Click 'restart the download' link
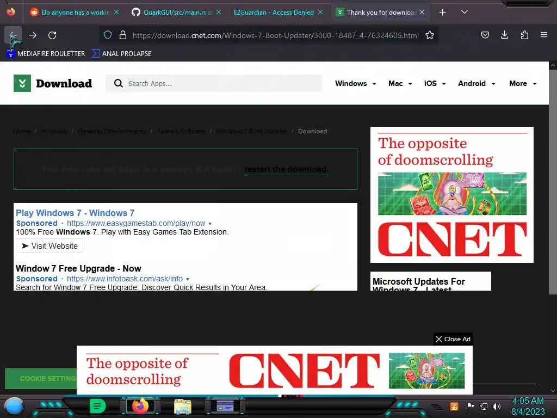This screenshot has height=418, width=557. [x=286, y=169]
